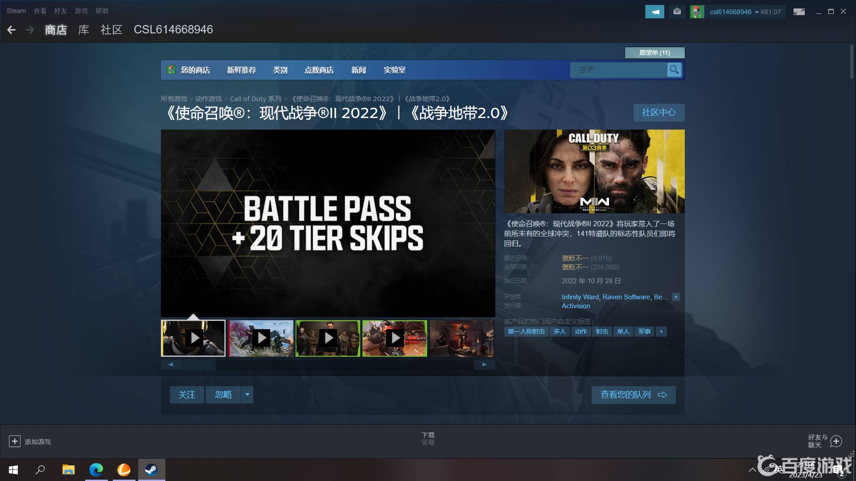
Task: Open the 游戏 menu
Action: [81, 11]
